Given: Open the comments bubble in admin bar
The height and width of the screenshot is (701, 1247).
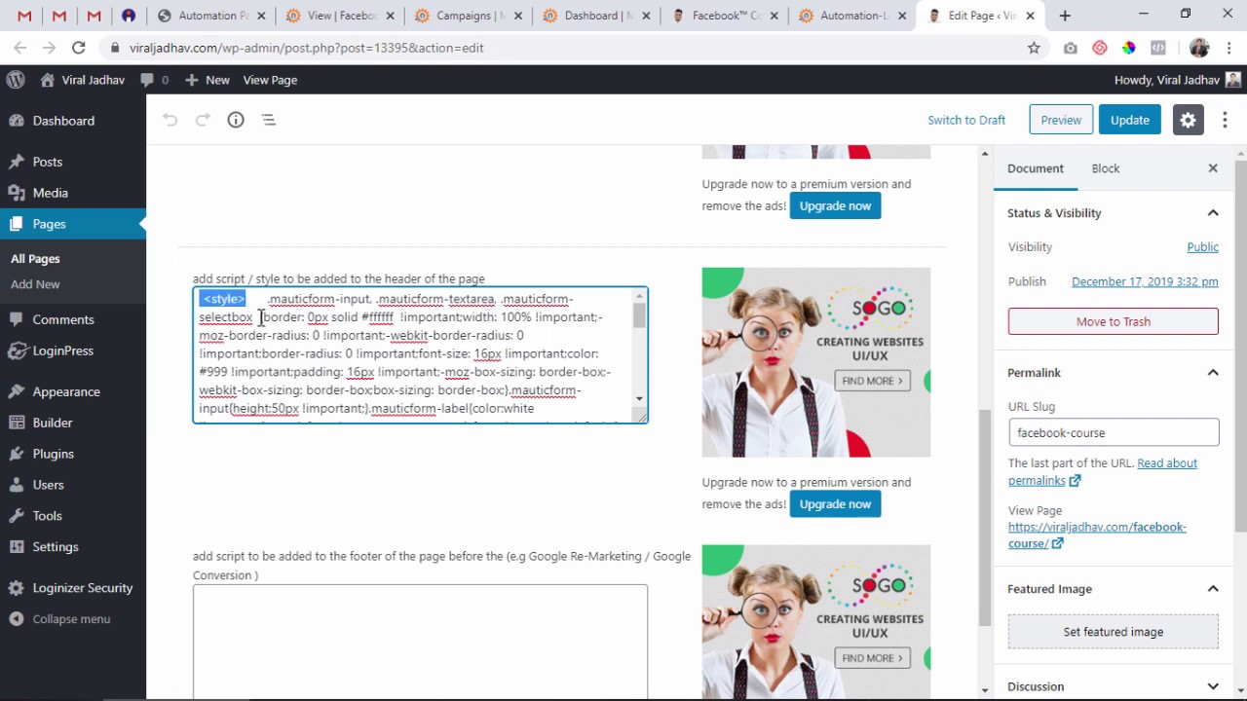Looking at the screenshot, I should click(154, 80).
